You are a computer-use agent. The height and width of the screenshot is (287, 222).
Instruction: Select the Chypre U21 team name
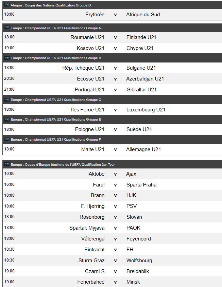[x=140, y=48]
